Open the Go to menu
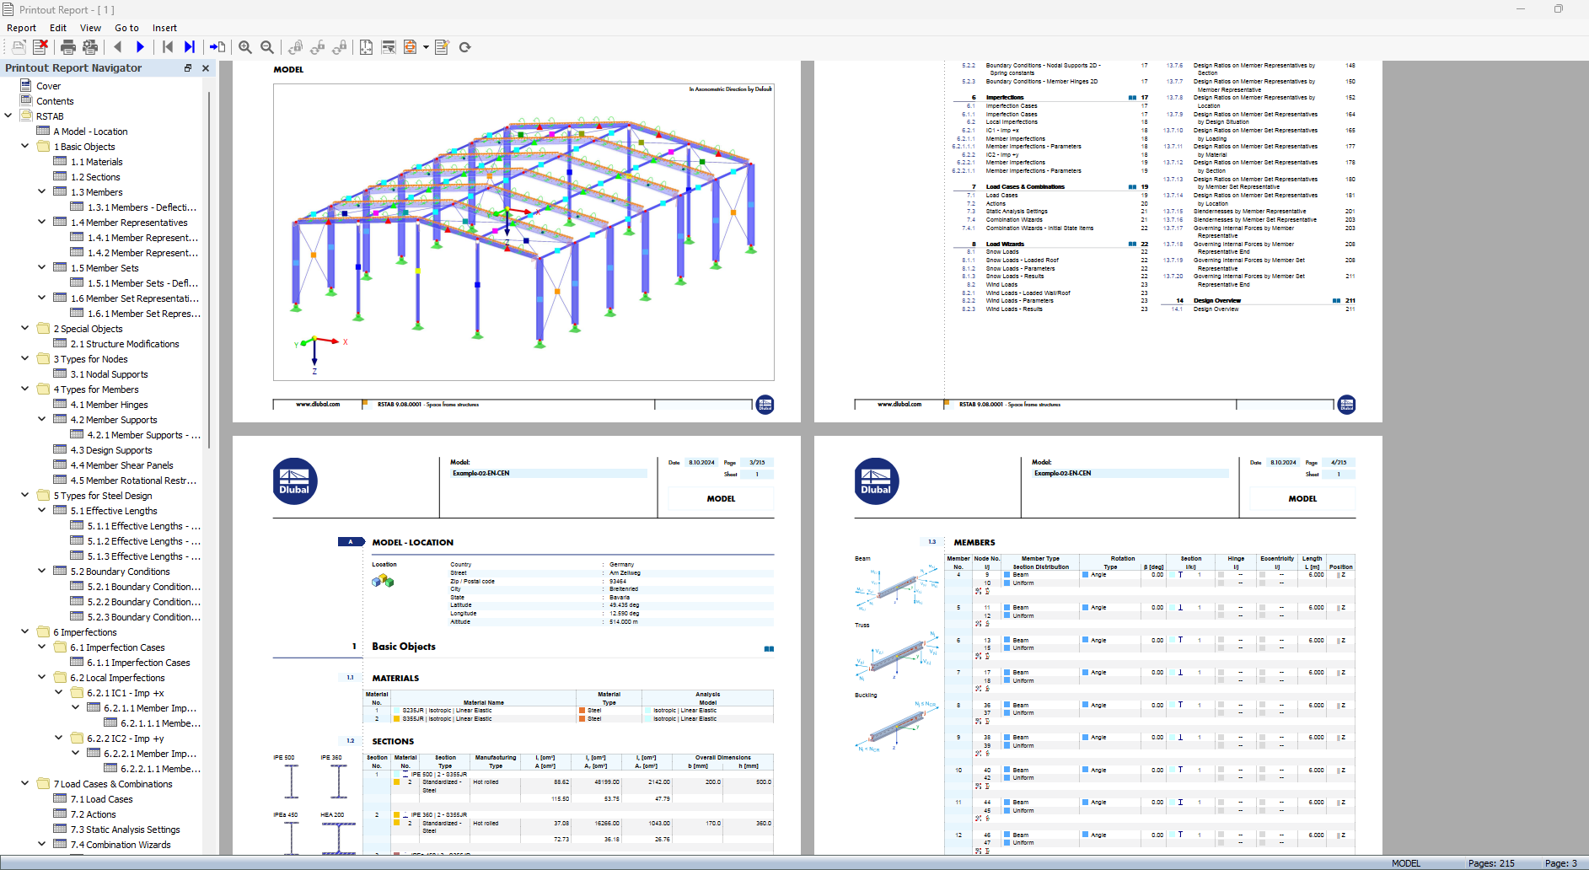The width and height of the screenshot is (1589, 870). pyautogui.click(x=126, y=28)
